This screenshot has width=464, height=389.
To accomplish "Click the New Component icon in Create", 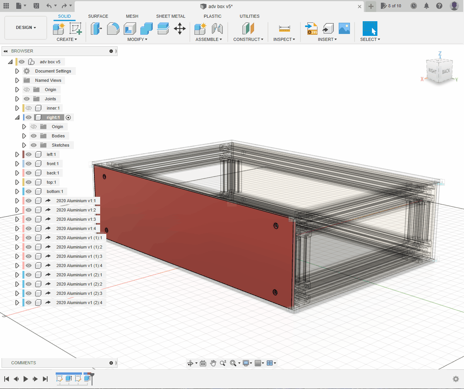I will point(59,29).
